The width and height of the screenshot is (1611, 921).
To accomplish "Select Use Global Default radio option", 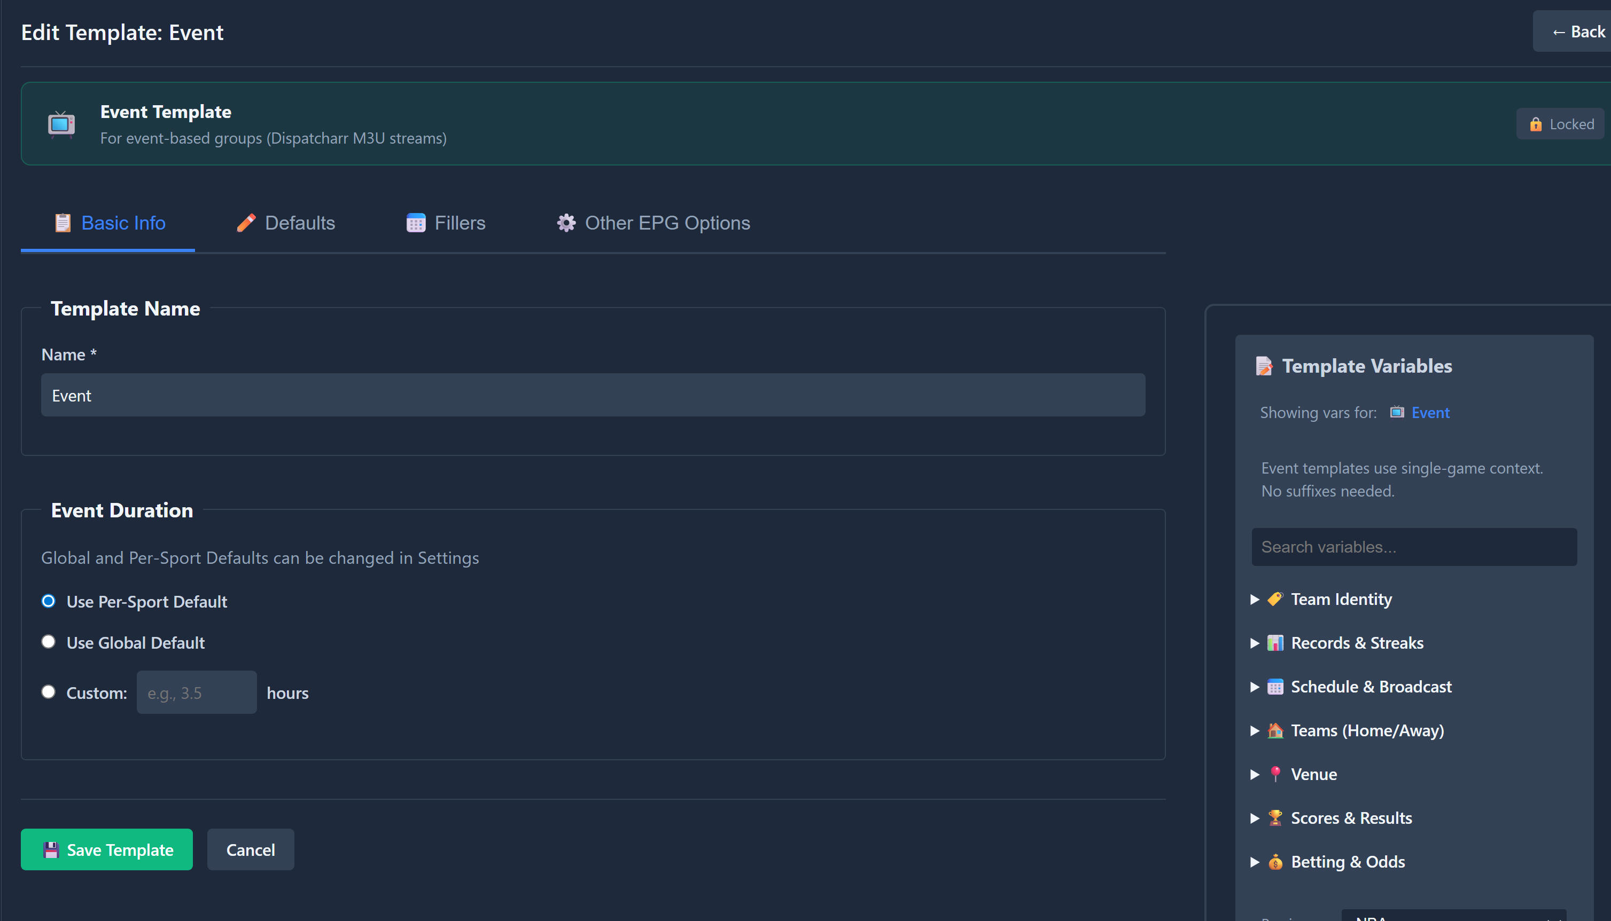I will [48, 642].
